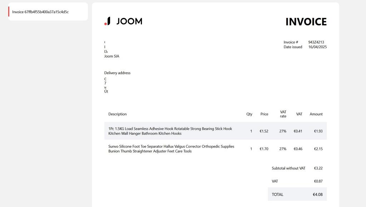The width and height of the screenshot is (366, 207).
Task: Click the €1.93 amount value
Action: click(318, 131)
